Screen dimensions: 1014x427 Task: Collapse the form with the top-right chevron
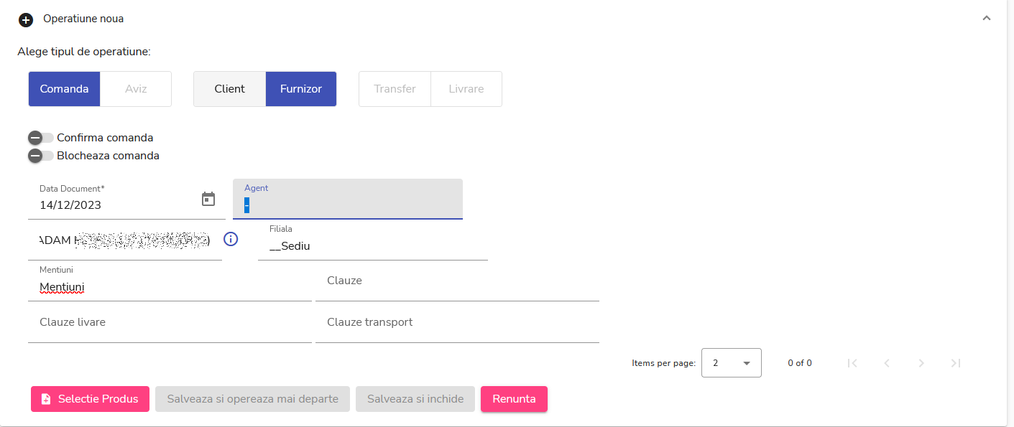point(986,17)
